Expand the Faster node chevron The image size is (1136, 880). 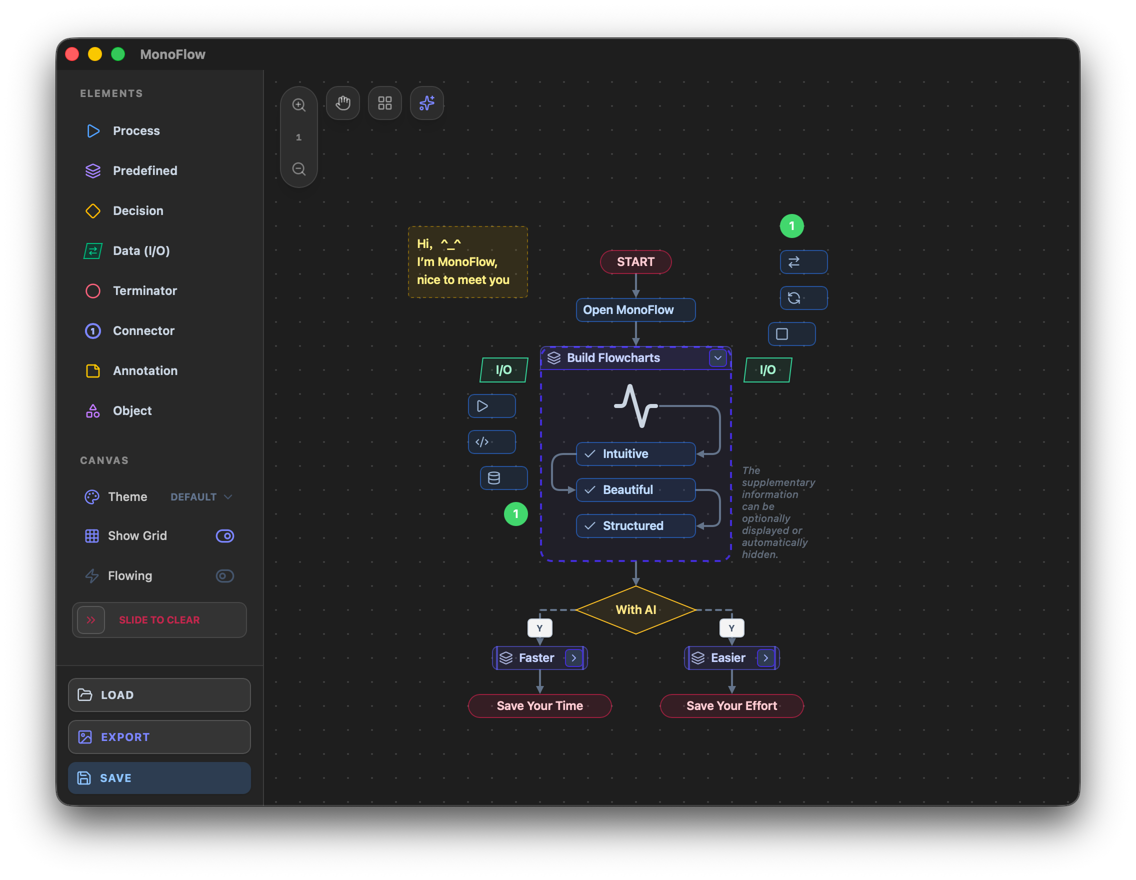click(573, 658)
